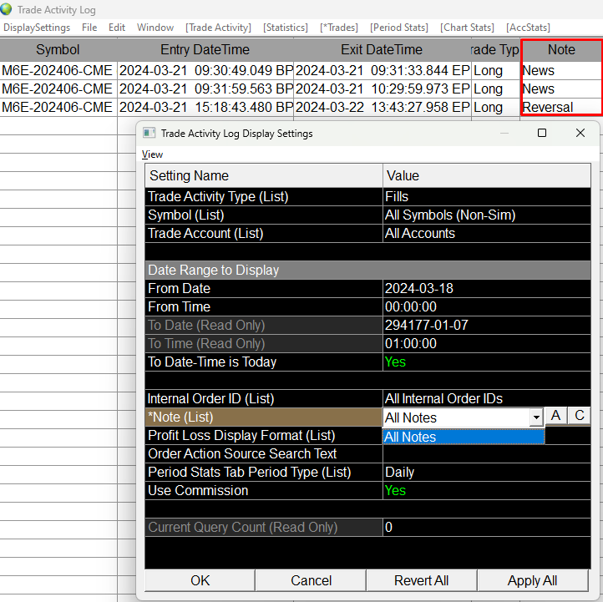Click the Order Action Source Search Text field

click(x=486, y=454)
